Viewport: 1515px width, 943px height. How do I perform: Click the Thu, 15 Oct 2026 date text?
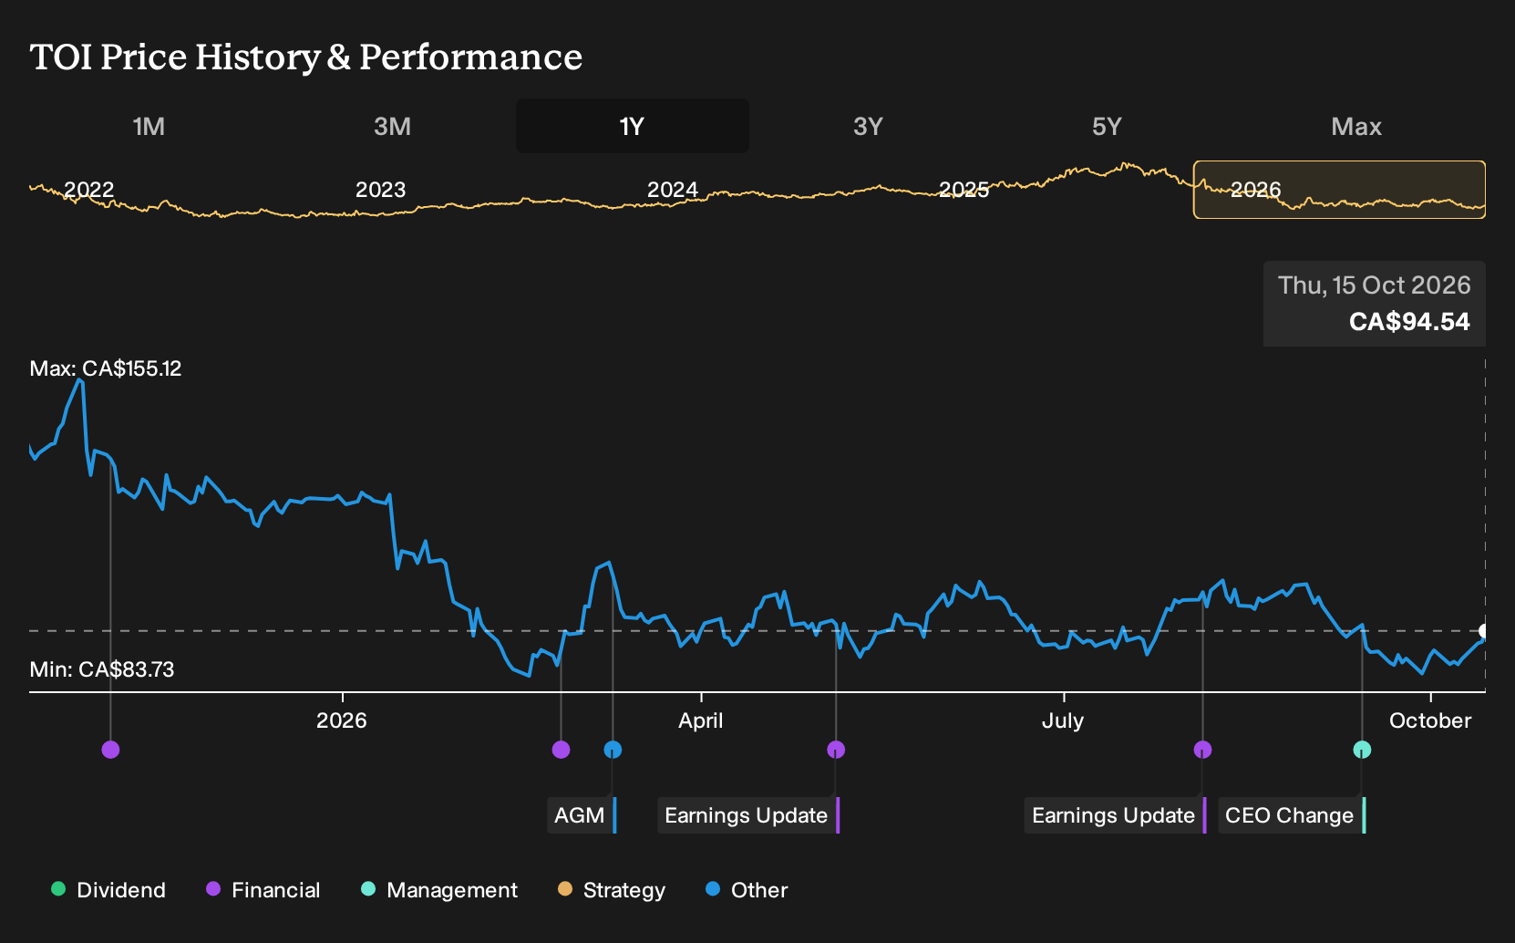click(1374, 285)
